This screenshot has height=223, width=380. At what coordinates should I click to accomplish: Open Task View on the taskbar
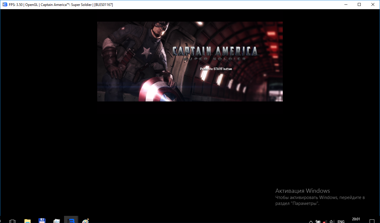12,221
